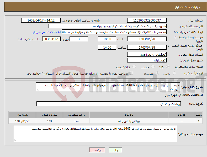Click the goods group field پوشاک و کفش
Screen dimensions: 207x157
pyautogui.click(x=109, y=104)
